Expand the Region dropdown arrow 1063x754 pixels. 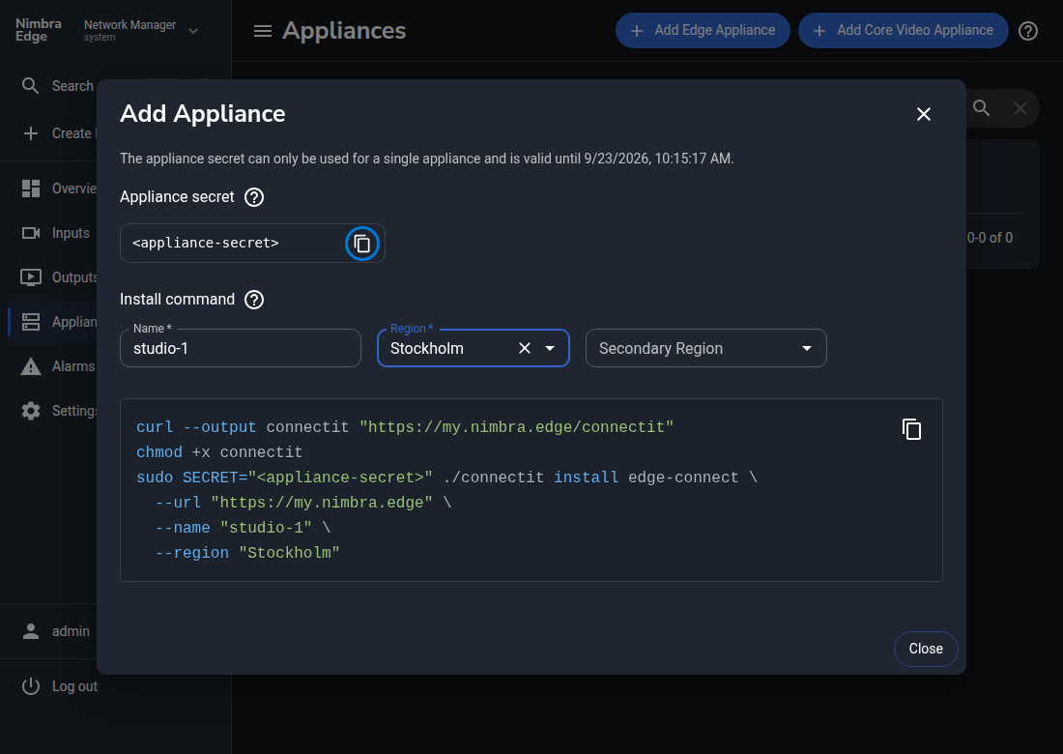point(550,349)
